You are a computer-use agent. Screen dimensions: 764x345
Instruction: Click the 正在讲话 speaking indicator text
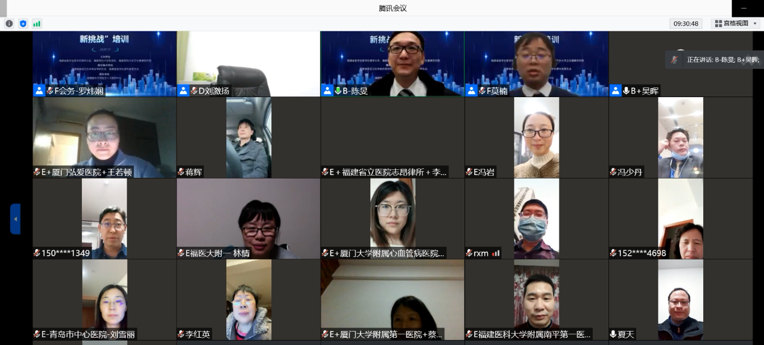coord(722,60)
